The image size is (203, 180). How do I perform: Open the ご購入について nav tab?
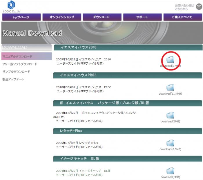pos(183,17)
